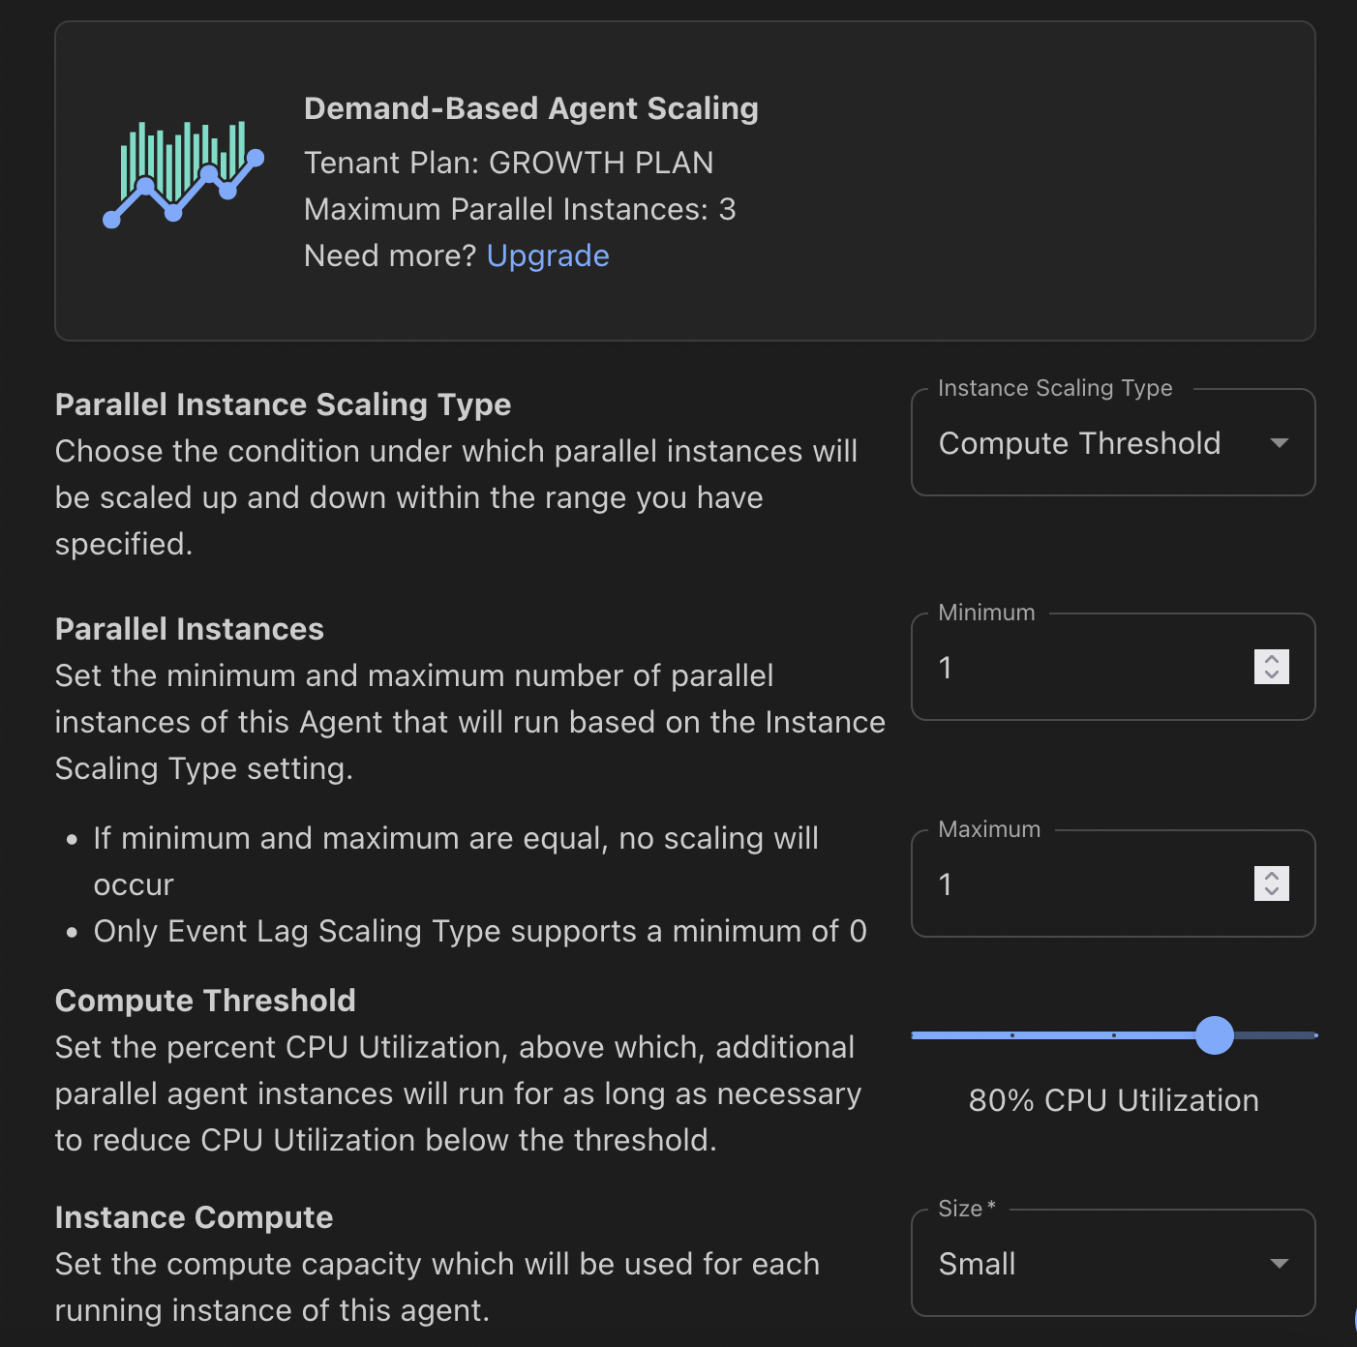The height and width of the screenshot is (1347, 1357).
Task: Click the Parallel Instance Scaling Type heading
Action: 283,404
